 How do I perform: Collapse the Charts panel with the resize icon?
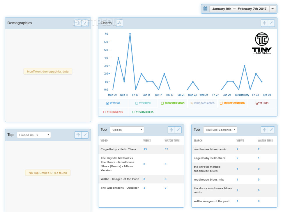pos(271,23)
